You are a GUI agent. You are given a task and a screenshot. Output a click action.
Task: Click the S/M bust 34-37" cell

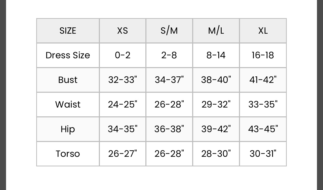pyautogui.click(x=169, y=80)
